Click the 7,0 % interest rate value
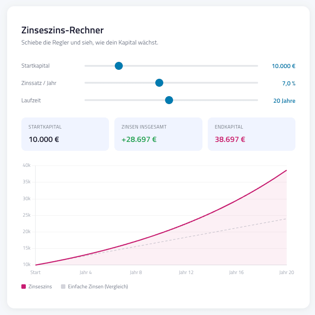 (x=288, y=83)
